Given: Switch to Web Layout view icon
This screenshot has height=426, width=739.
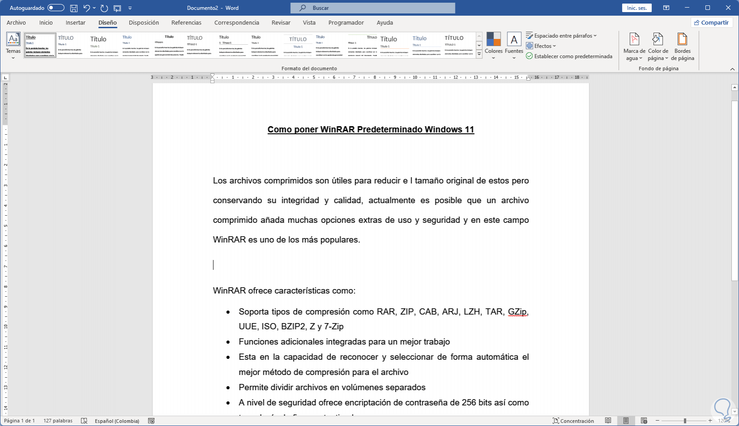Looking at the screenshot, I should click(644, 421).
